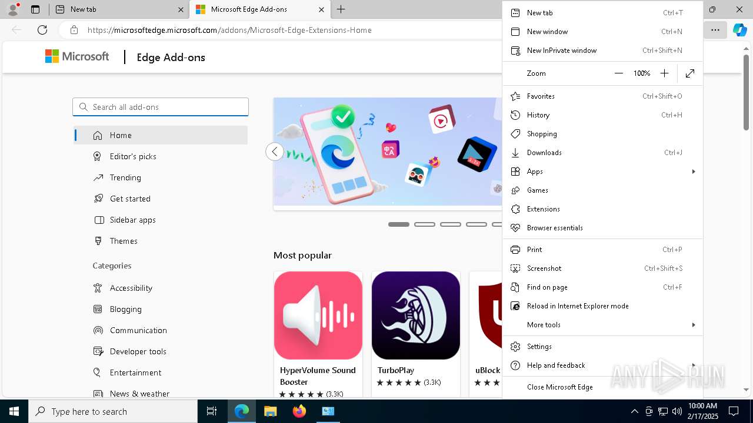Click the zoom out minus icon
This screenshot has height=423, width=753.
pos(618,73)
